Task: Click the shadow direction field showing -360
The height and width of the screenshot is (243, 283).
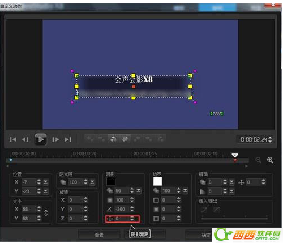Action: 122,209
